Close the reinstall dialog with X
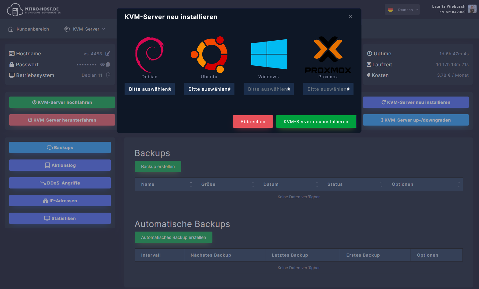This screenshot has height=289, width=479. coord(350,16)
